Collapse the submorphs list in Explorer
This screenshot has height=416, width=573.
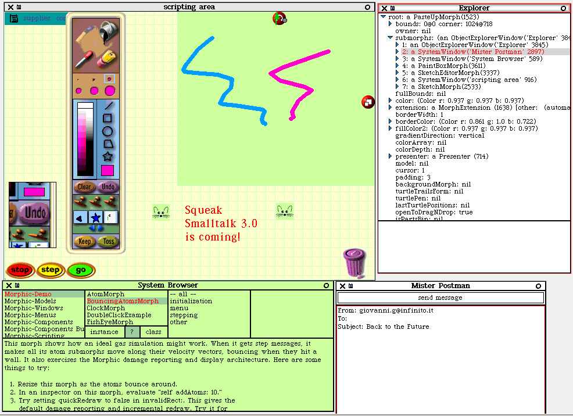click(390, 38)
